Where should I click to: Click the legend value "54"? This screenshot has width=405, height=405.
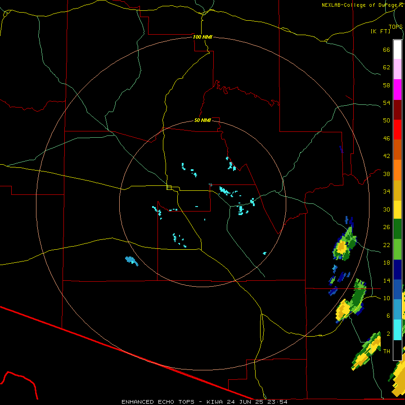pyautogui.click(x=387, y=103)
